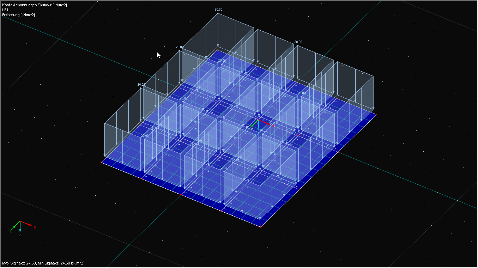Click the 'Belastung [kN/m^2]' label
The height and width of the screenshot is (268, 478).
[x=18, y=15]
